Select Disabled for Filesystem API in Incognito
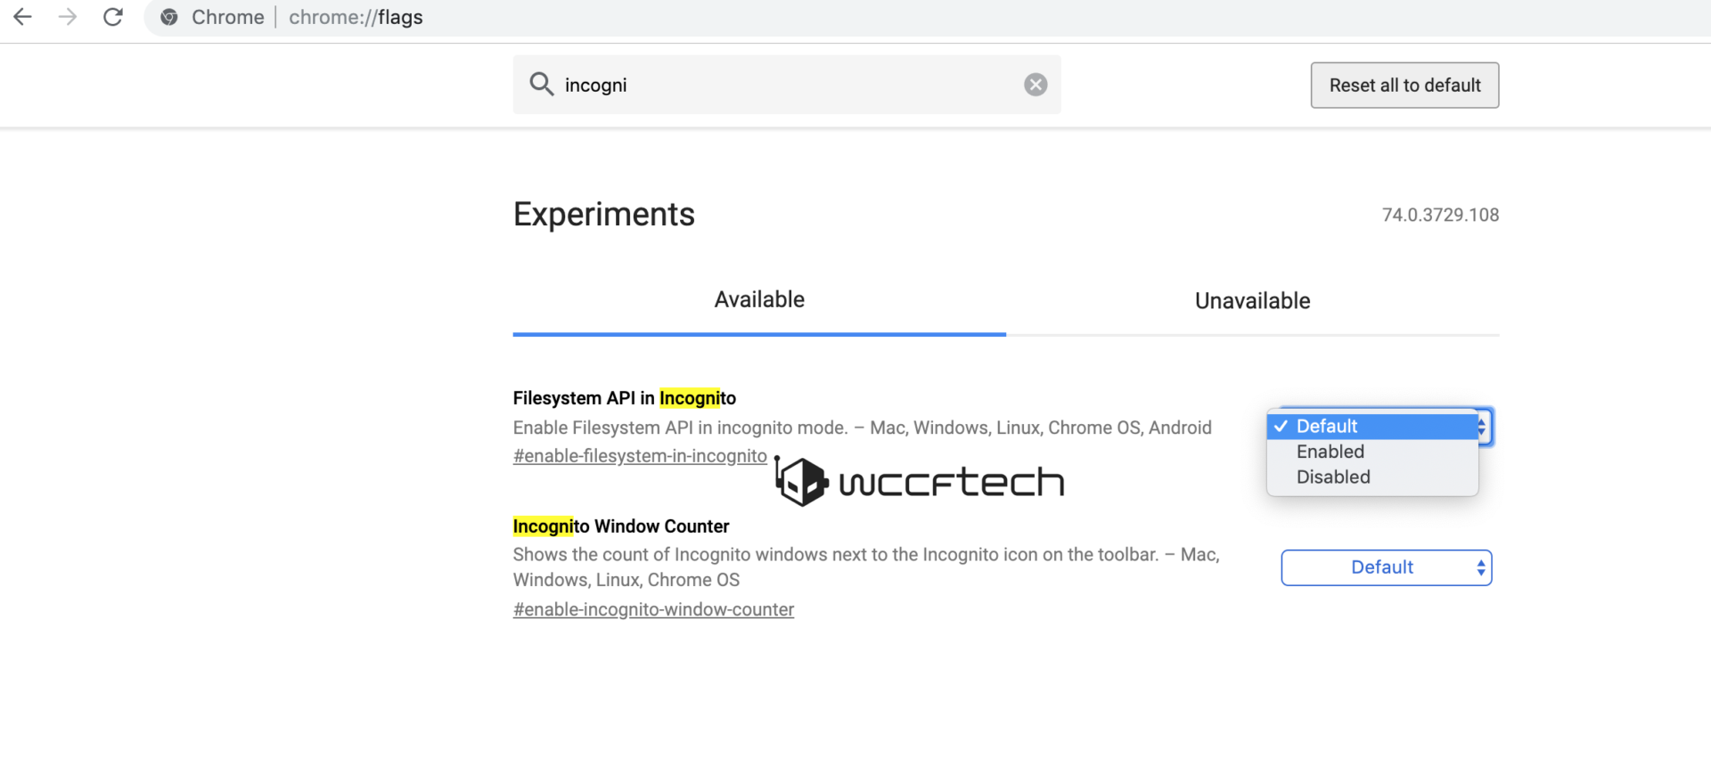 click(1372, 477)
